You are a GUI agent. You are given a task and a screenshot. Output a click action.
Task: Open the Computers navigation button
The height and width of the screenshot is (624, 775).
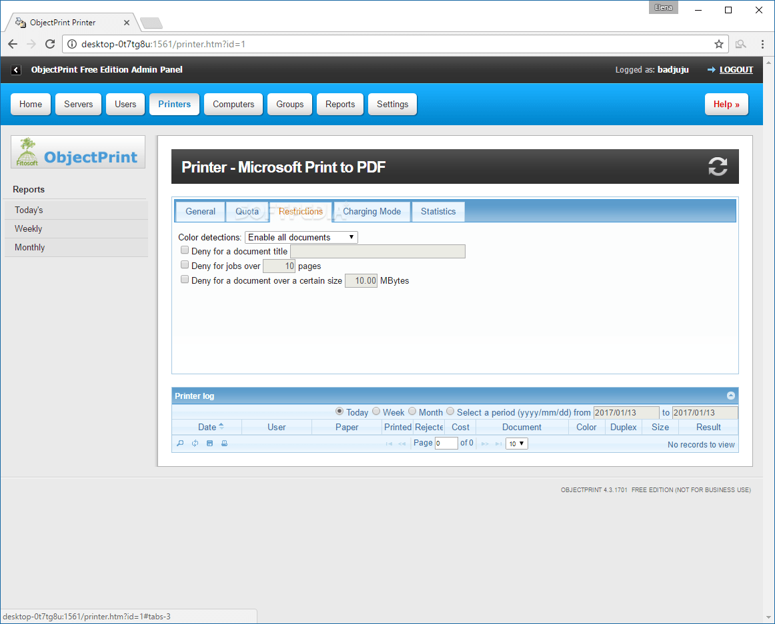pyautogui.click(x=233, y=104)
